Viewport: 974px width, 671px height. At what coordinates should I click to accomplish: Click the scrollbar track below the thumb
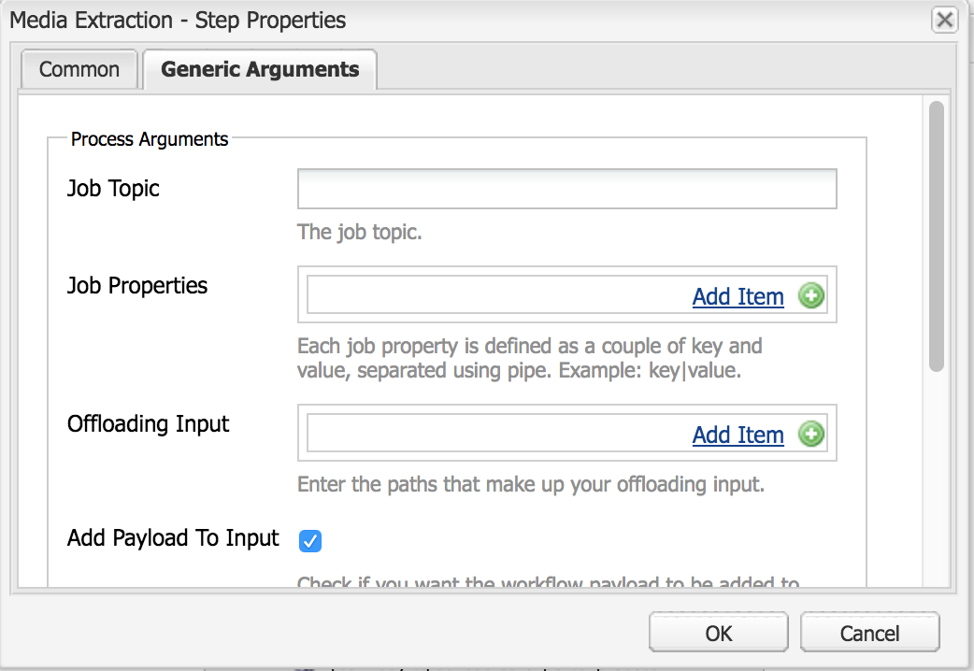point(936,478)
